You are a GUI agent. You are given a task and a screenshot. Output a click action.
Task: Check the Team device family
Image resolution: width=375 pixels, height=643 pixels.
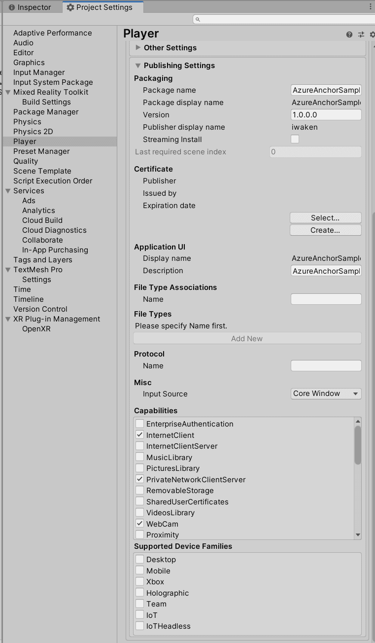[x=140, y=604]
